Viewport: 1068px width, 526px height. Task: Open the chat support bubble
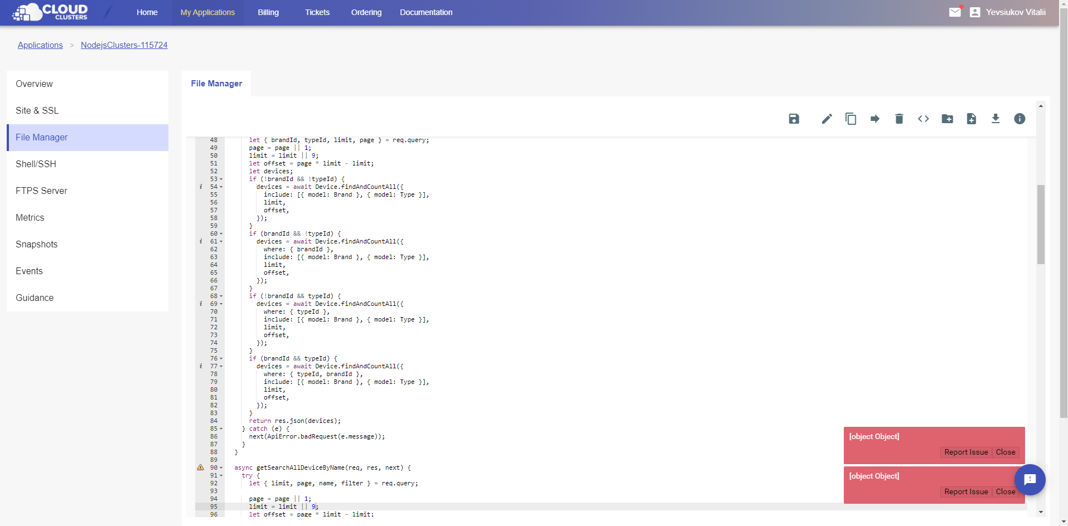click(1030, 480)
